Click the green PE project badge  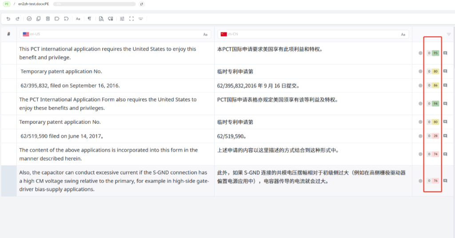point(7,4)
